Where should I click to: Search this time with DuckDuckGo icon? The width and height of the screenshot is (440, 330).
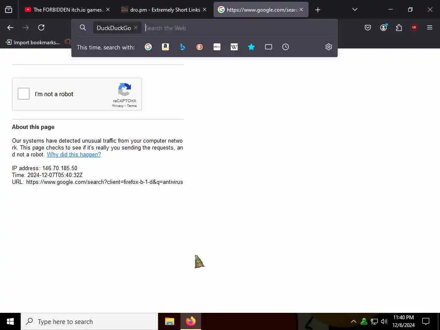pos(199,47)
